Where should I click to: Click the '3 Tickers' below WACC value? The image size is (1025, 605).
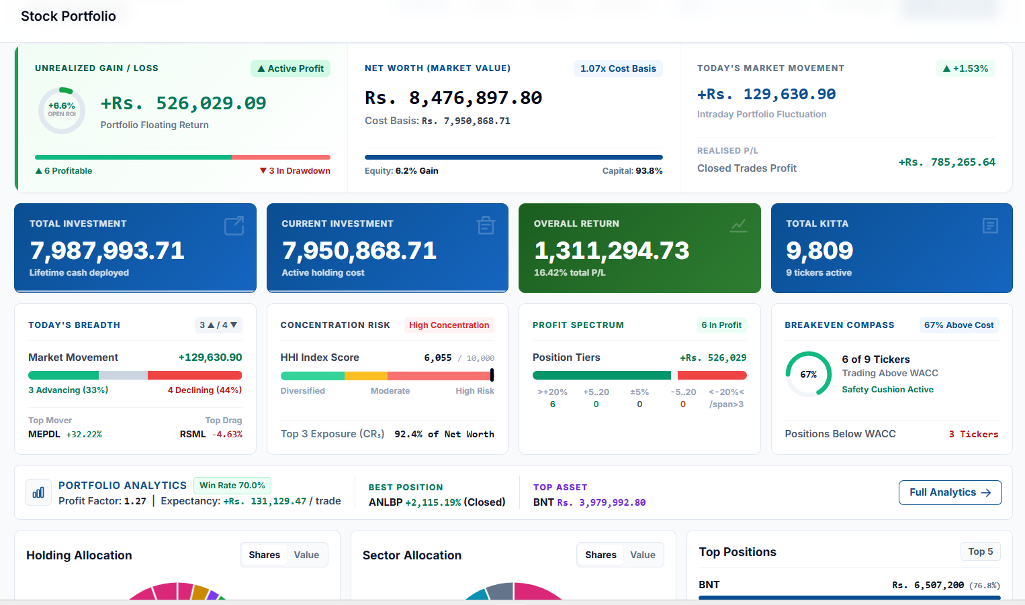coord(973,434)
